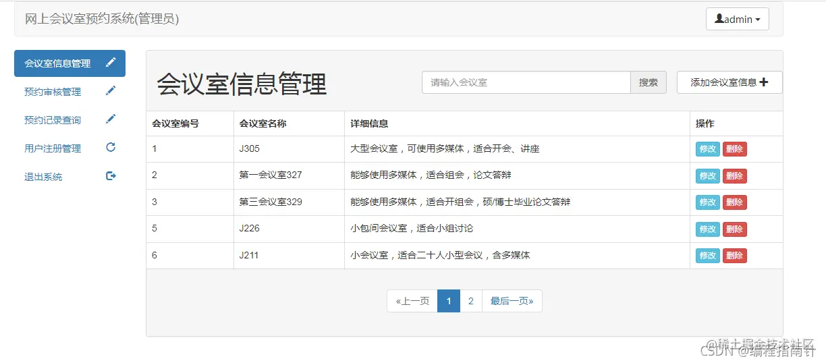Go to 预约审核管理 in sidebar
Screen dimensions: 826x363
70,92
